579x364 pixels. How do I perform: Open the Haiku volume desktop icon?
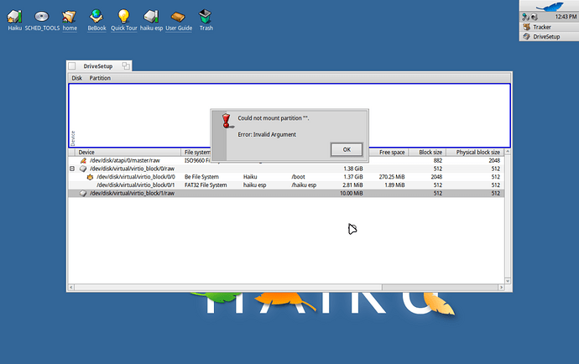click(15, 16)
